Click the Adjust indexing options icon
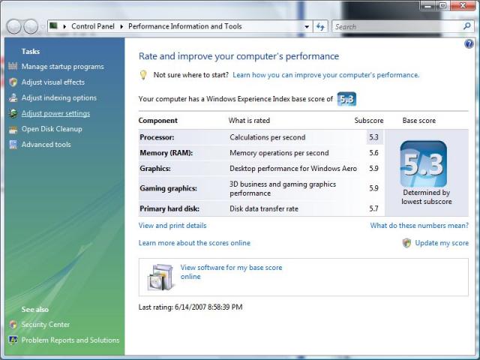 pos(13,97)
